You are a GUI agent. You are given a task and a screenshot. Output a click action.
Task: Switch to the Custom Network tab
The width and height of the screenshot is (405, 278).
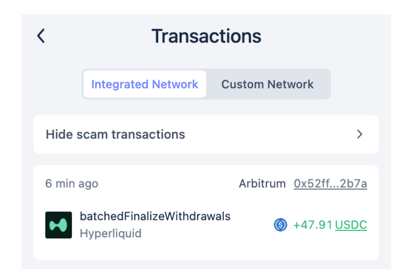point(267,84)
